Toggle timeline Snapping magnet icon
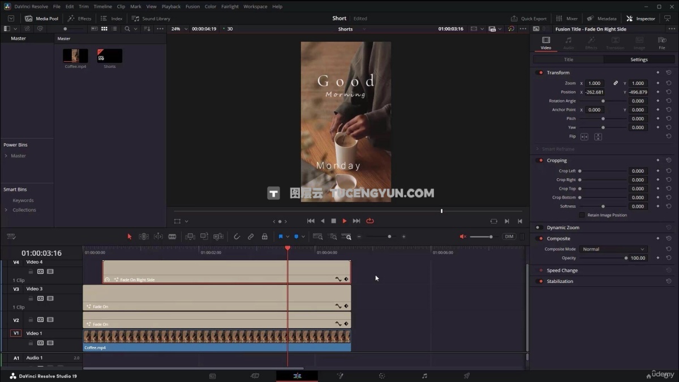Viewport: 679px width, 382px height. click(x=237, y=237)
